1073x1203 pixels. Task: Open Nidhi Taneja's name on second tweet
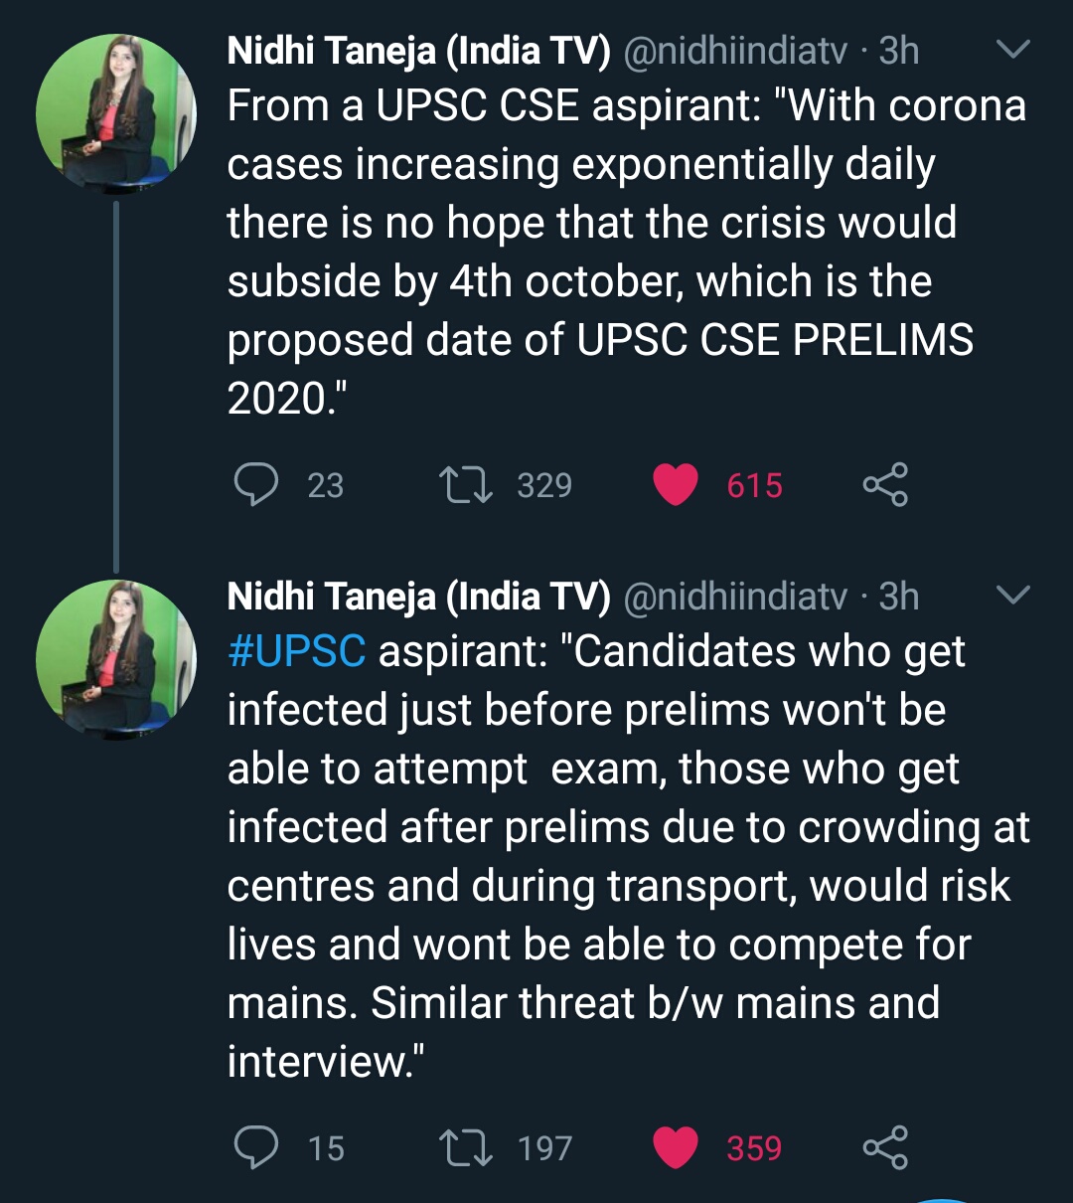coord(418,597)
